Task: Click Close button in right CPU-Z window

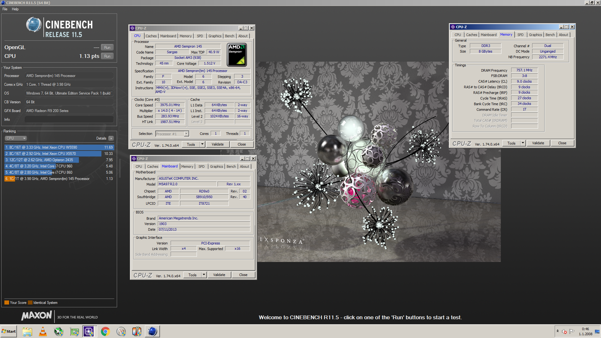Action: [x=562, y=143]
